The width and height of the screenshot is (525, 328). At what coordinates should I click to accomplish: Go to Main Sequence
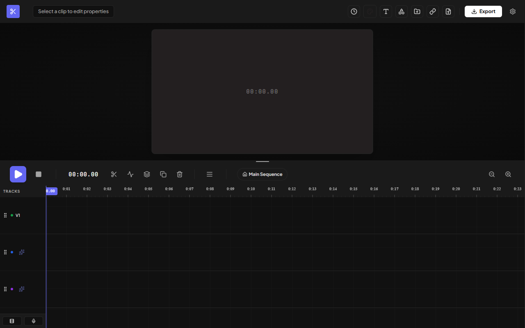coord(262,174)
